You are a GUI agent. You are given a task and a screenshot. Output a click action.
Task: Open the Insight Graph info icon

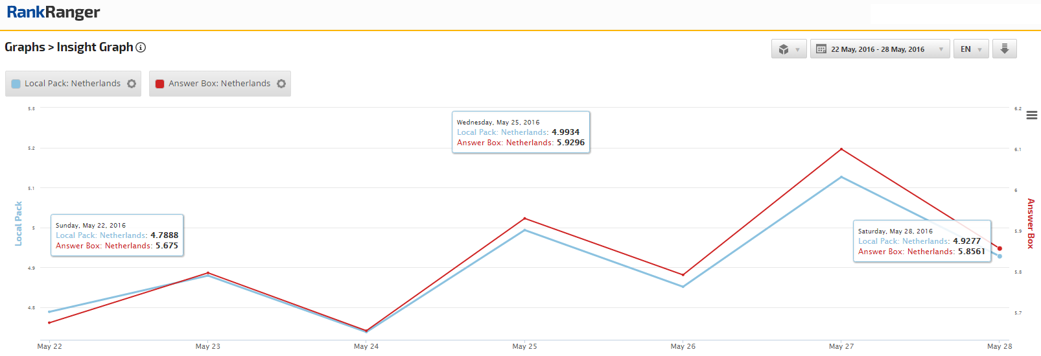coord(141,47)
